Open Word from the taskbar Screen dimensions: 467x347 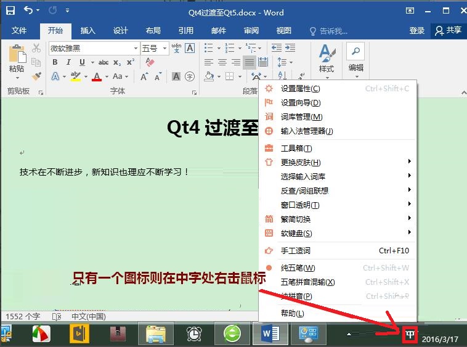(270, 333)
